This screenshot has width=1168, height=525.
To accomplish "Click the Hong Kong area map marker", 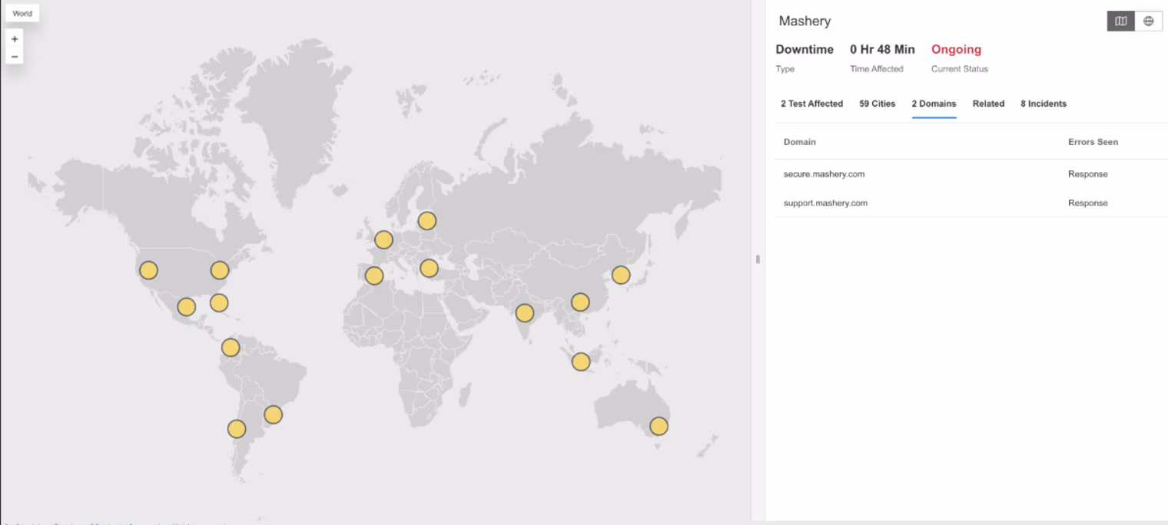I will click(580, 302).
